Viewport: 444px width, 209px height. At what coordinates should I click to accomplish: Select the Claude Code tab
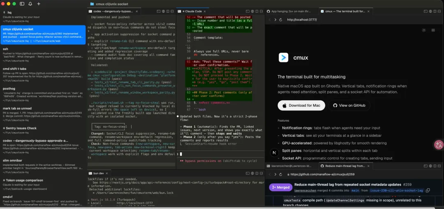[192, 11]
